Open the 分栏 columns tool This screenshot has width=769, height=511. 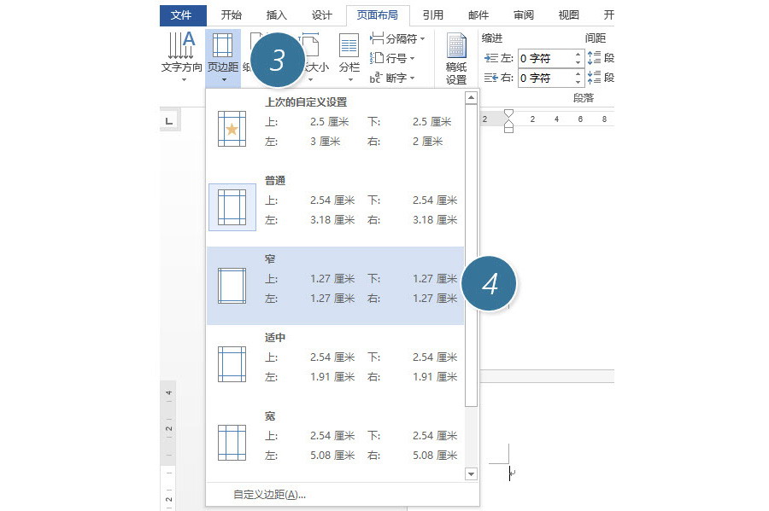point(349,57)
